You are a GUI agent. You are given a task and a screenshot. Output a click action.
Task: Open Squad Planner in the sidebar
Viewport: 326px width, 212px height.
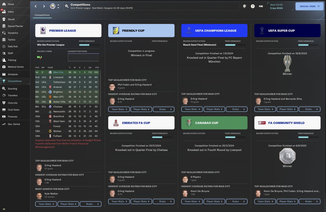point(15,26)
